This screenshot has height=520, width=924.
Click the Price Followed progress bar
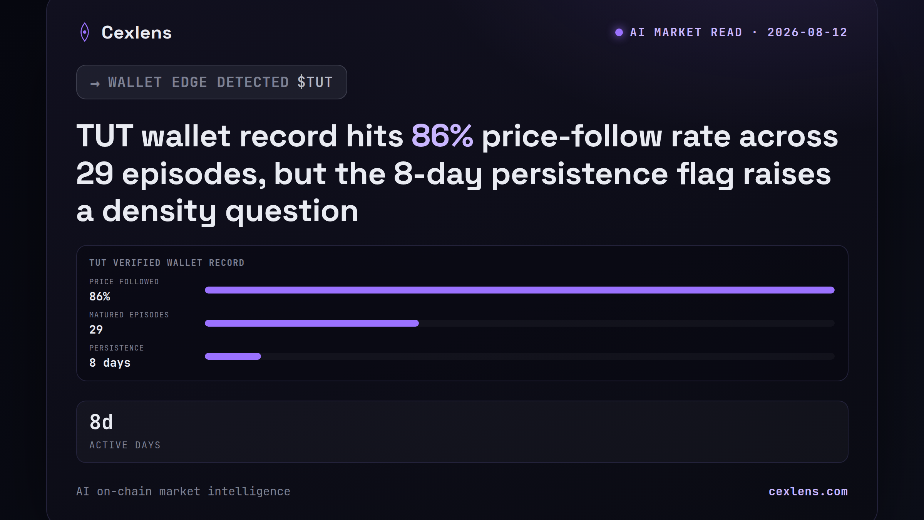coord(520,290)
